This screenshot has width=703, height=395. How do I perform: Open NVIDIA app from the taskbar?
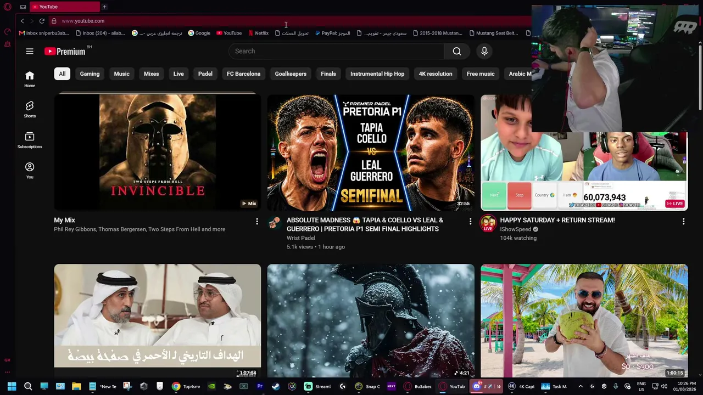click(211, 386)
